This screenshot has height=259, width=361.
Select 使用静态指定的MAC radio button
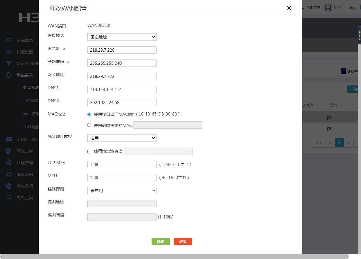[x=89, y=125]
